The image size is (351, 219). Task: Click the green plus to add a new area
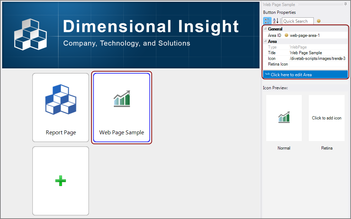coord(61,181)
